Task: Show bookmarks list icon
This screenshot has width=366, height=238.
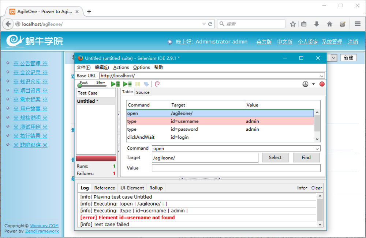Action: tap(304, 24)
